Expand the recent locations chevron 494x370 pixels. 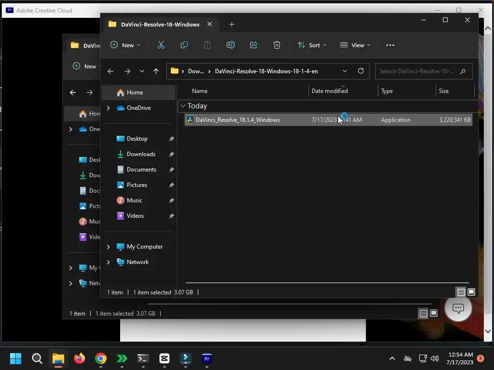pyautogui.click(x=142, y=71)
